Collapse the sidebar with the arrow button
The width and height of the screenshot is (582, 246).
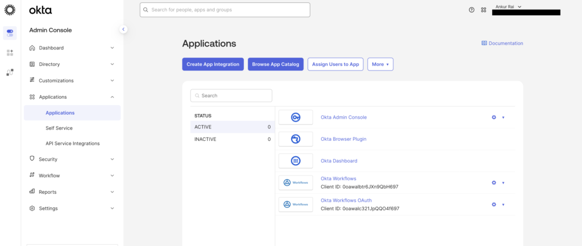coord(123,29)
